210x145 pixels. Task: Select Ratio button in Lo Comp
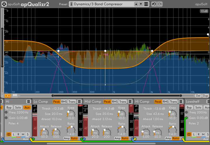(74, 138)
